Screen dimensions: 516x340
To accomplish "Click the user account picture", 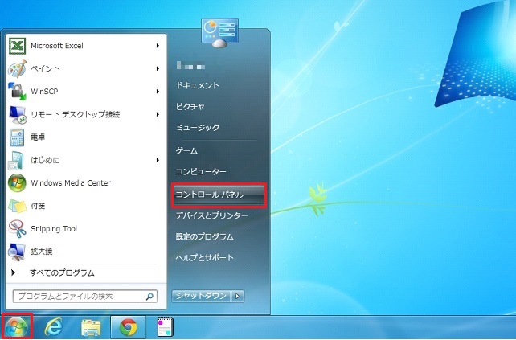I will pyautogui.click(x=220, y=33).
